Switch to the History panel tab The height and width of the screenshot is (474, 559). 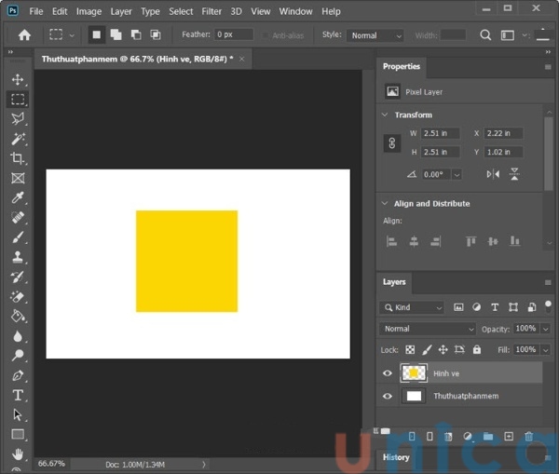(x=396, y=457)
